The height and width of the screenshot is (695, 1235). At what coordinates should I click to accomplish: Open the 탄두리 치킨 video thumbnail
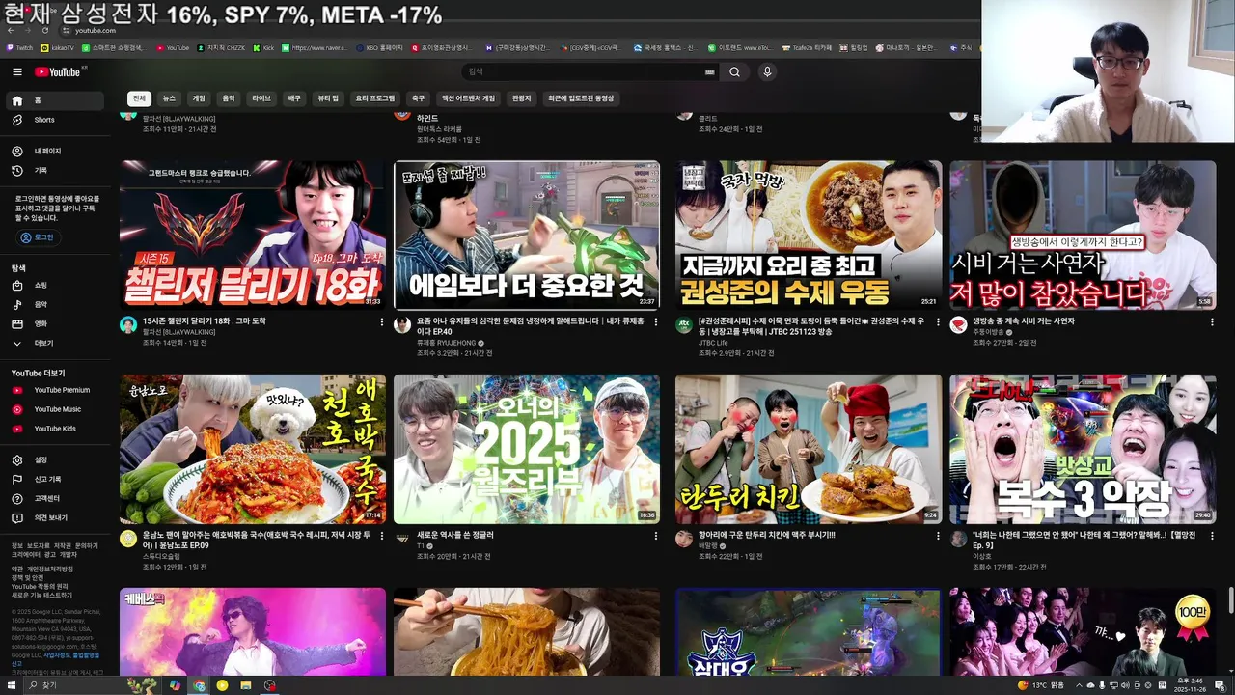point(809,449)
